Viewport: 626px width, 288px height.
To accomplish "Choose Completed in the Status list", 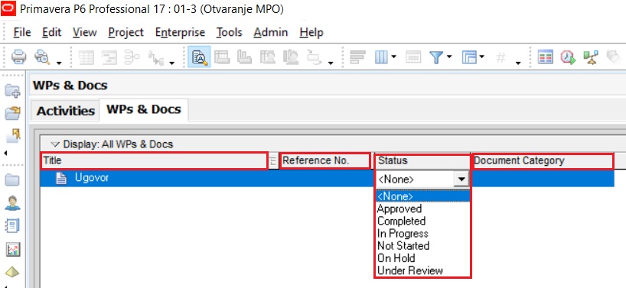I will point(422,221).
